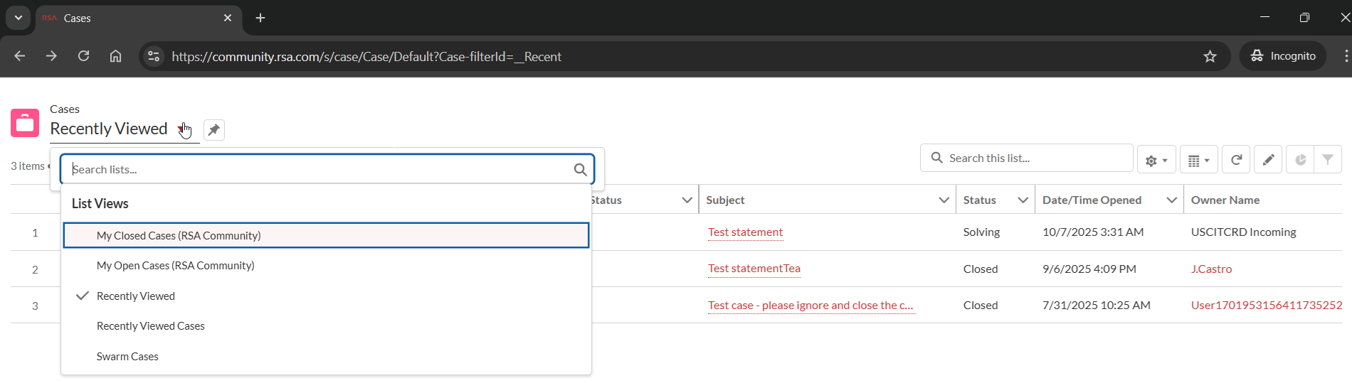Open the filters funnel icon
Viewport: 1352px width, 383px height.
point(1327,160)
